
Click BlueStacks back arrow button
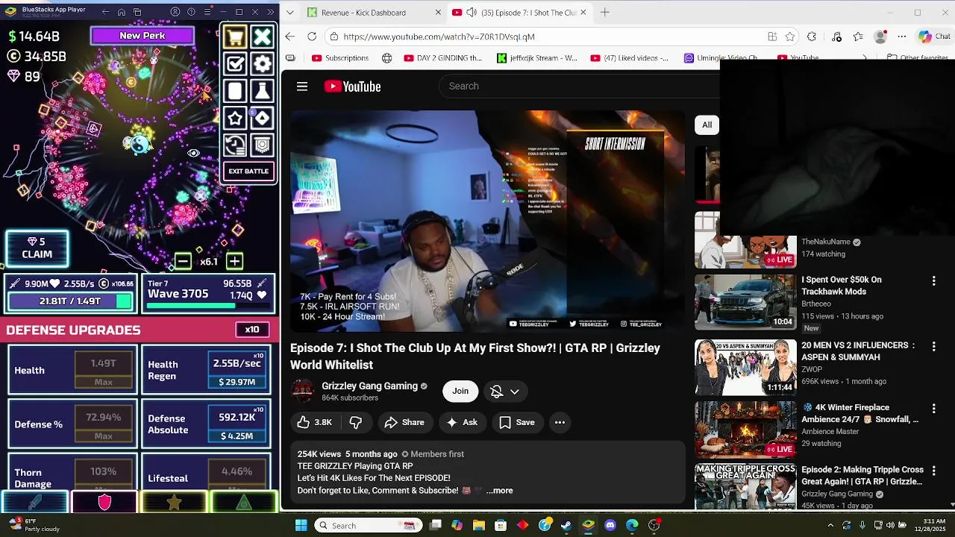(x=105, y=12)
